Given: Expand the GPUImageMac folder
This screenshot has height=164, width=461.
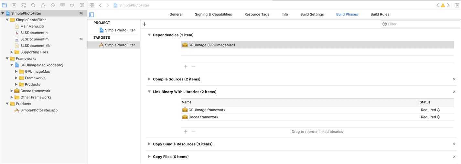Looking at the screenshot, I should click(x=16, y=71).
